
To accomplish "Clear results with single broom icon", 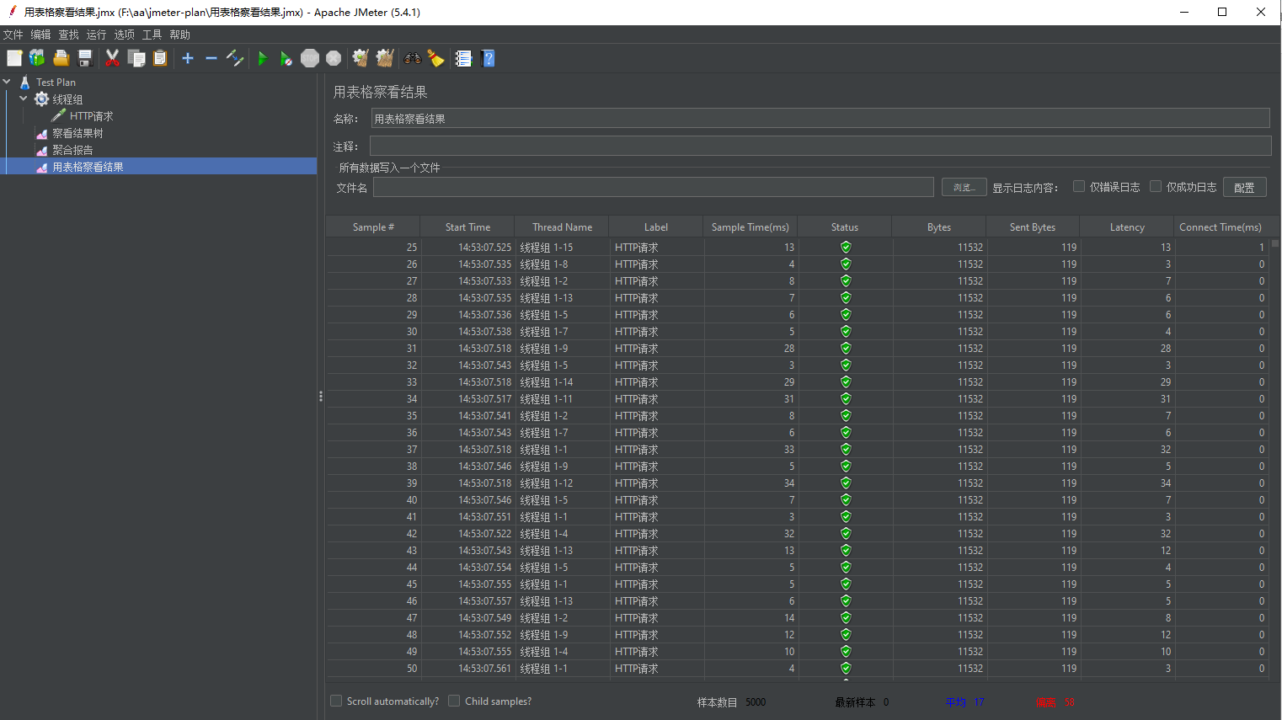I will [361, 58].
